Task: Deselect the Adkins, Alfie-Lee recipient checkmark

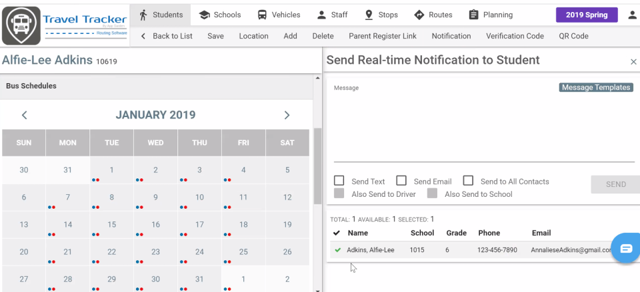Action: 337,250
